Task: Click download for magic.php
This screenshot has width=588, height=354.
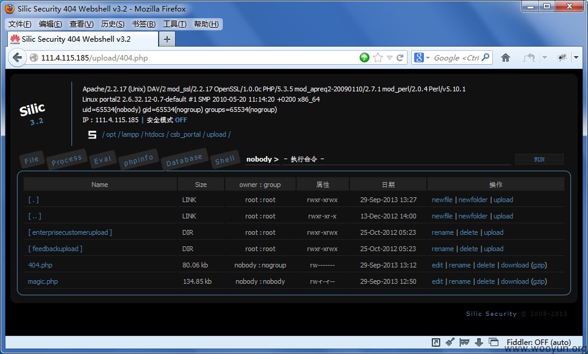Action: click(515, 281)
